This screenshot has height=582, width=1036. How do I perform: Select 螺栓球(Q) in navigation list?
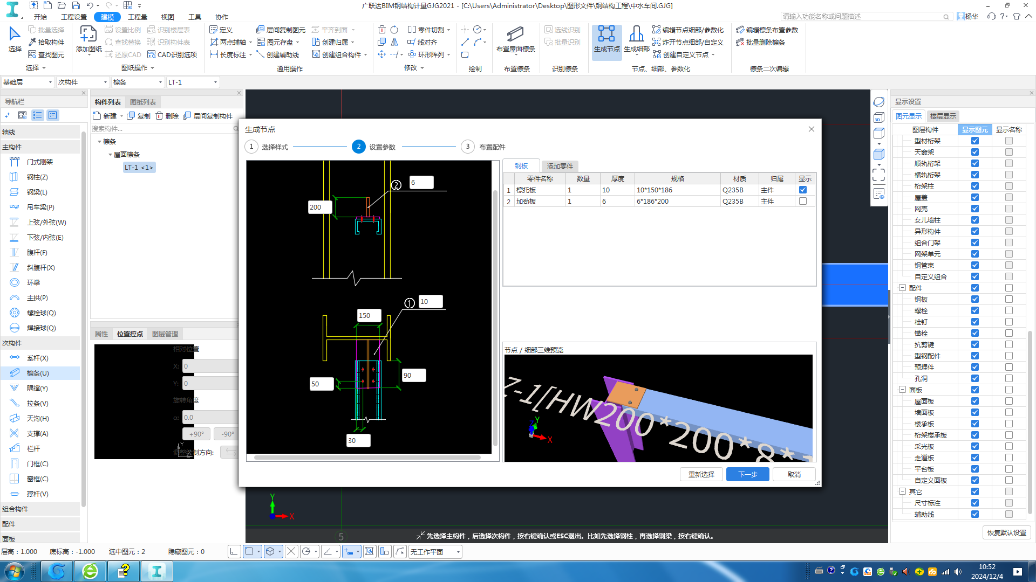[x=40, y=313]
